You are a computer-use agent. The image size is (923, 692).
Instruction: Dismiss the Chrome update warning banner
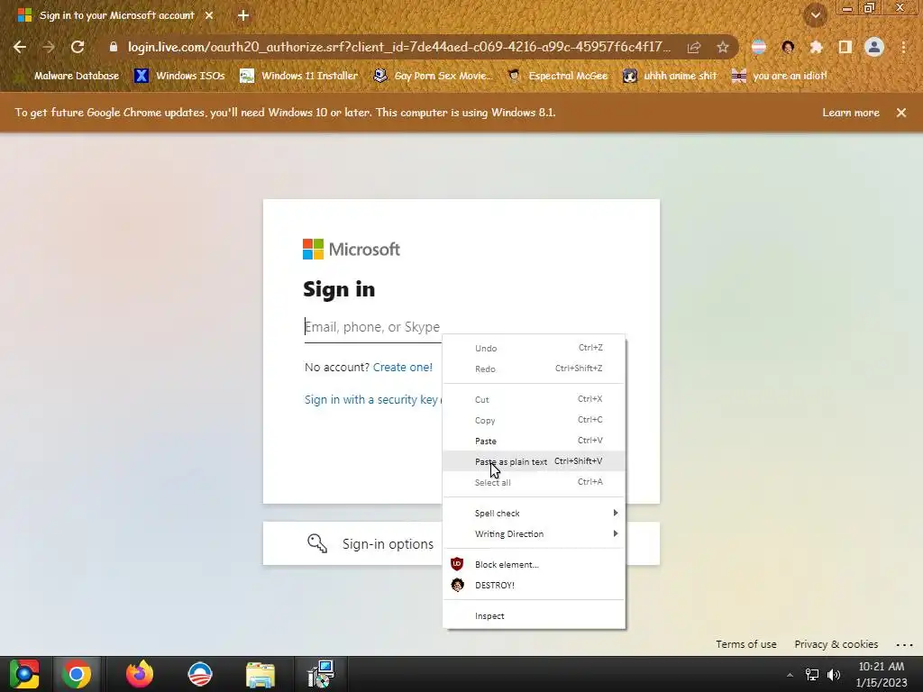pyautogui.click(x=901, y=113)
